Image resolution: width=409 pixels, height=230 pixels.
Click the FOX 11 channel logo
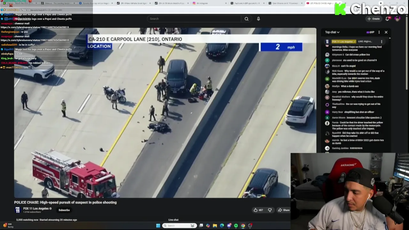18,210
